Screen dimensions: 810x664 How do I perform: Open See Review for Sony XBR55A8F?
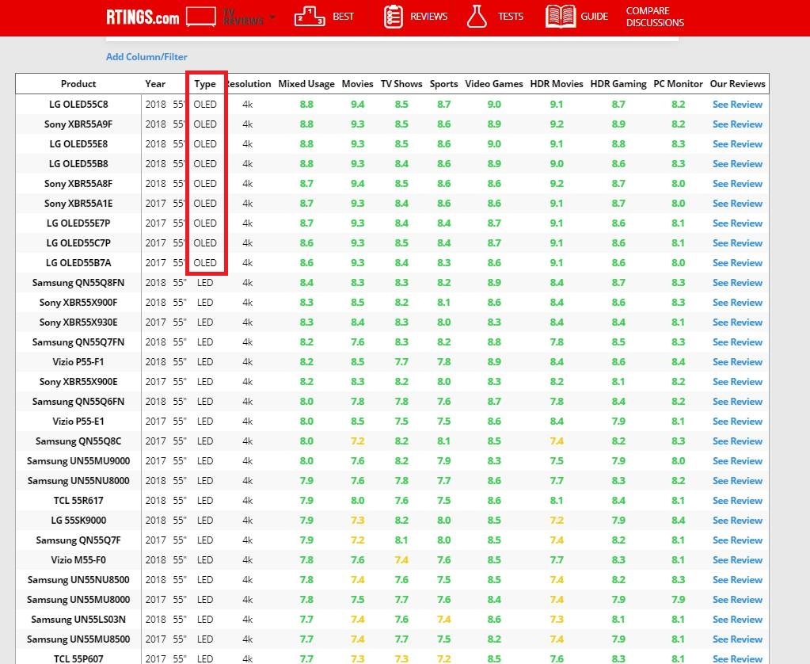738,184
